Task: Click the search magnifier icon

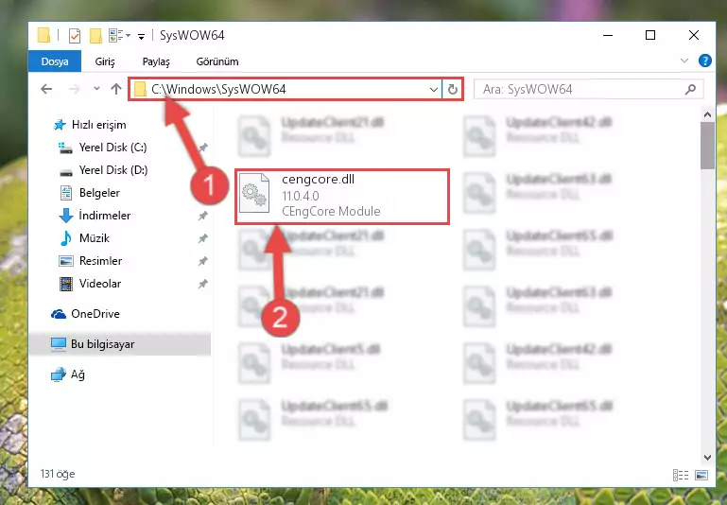Action: coord(690,89)
